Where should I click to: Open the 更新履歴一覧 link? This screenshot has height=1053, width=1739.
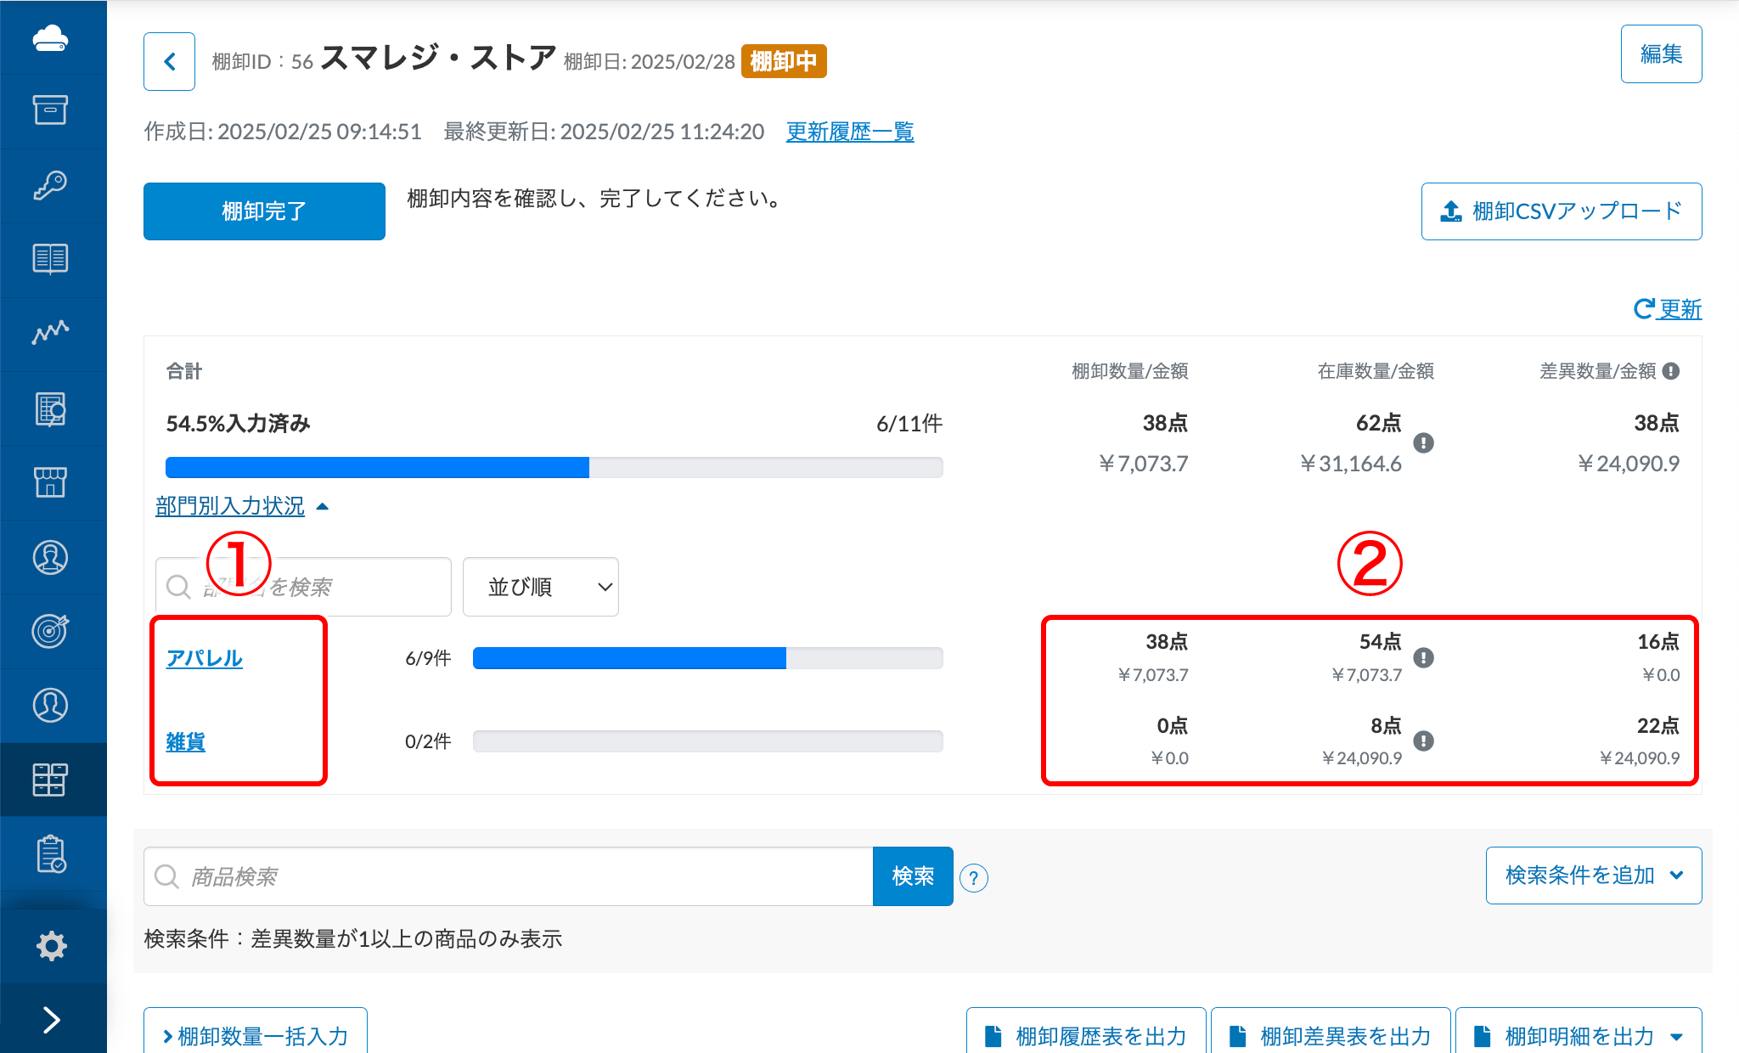[849, 132]
